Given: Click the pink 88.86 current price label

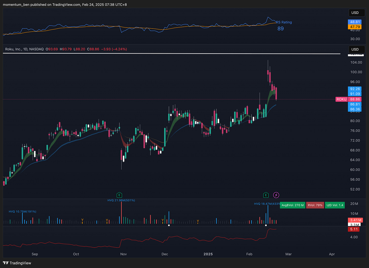Looking at the screenshot, I should [x=355, y=99].
